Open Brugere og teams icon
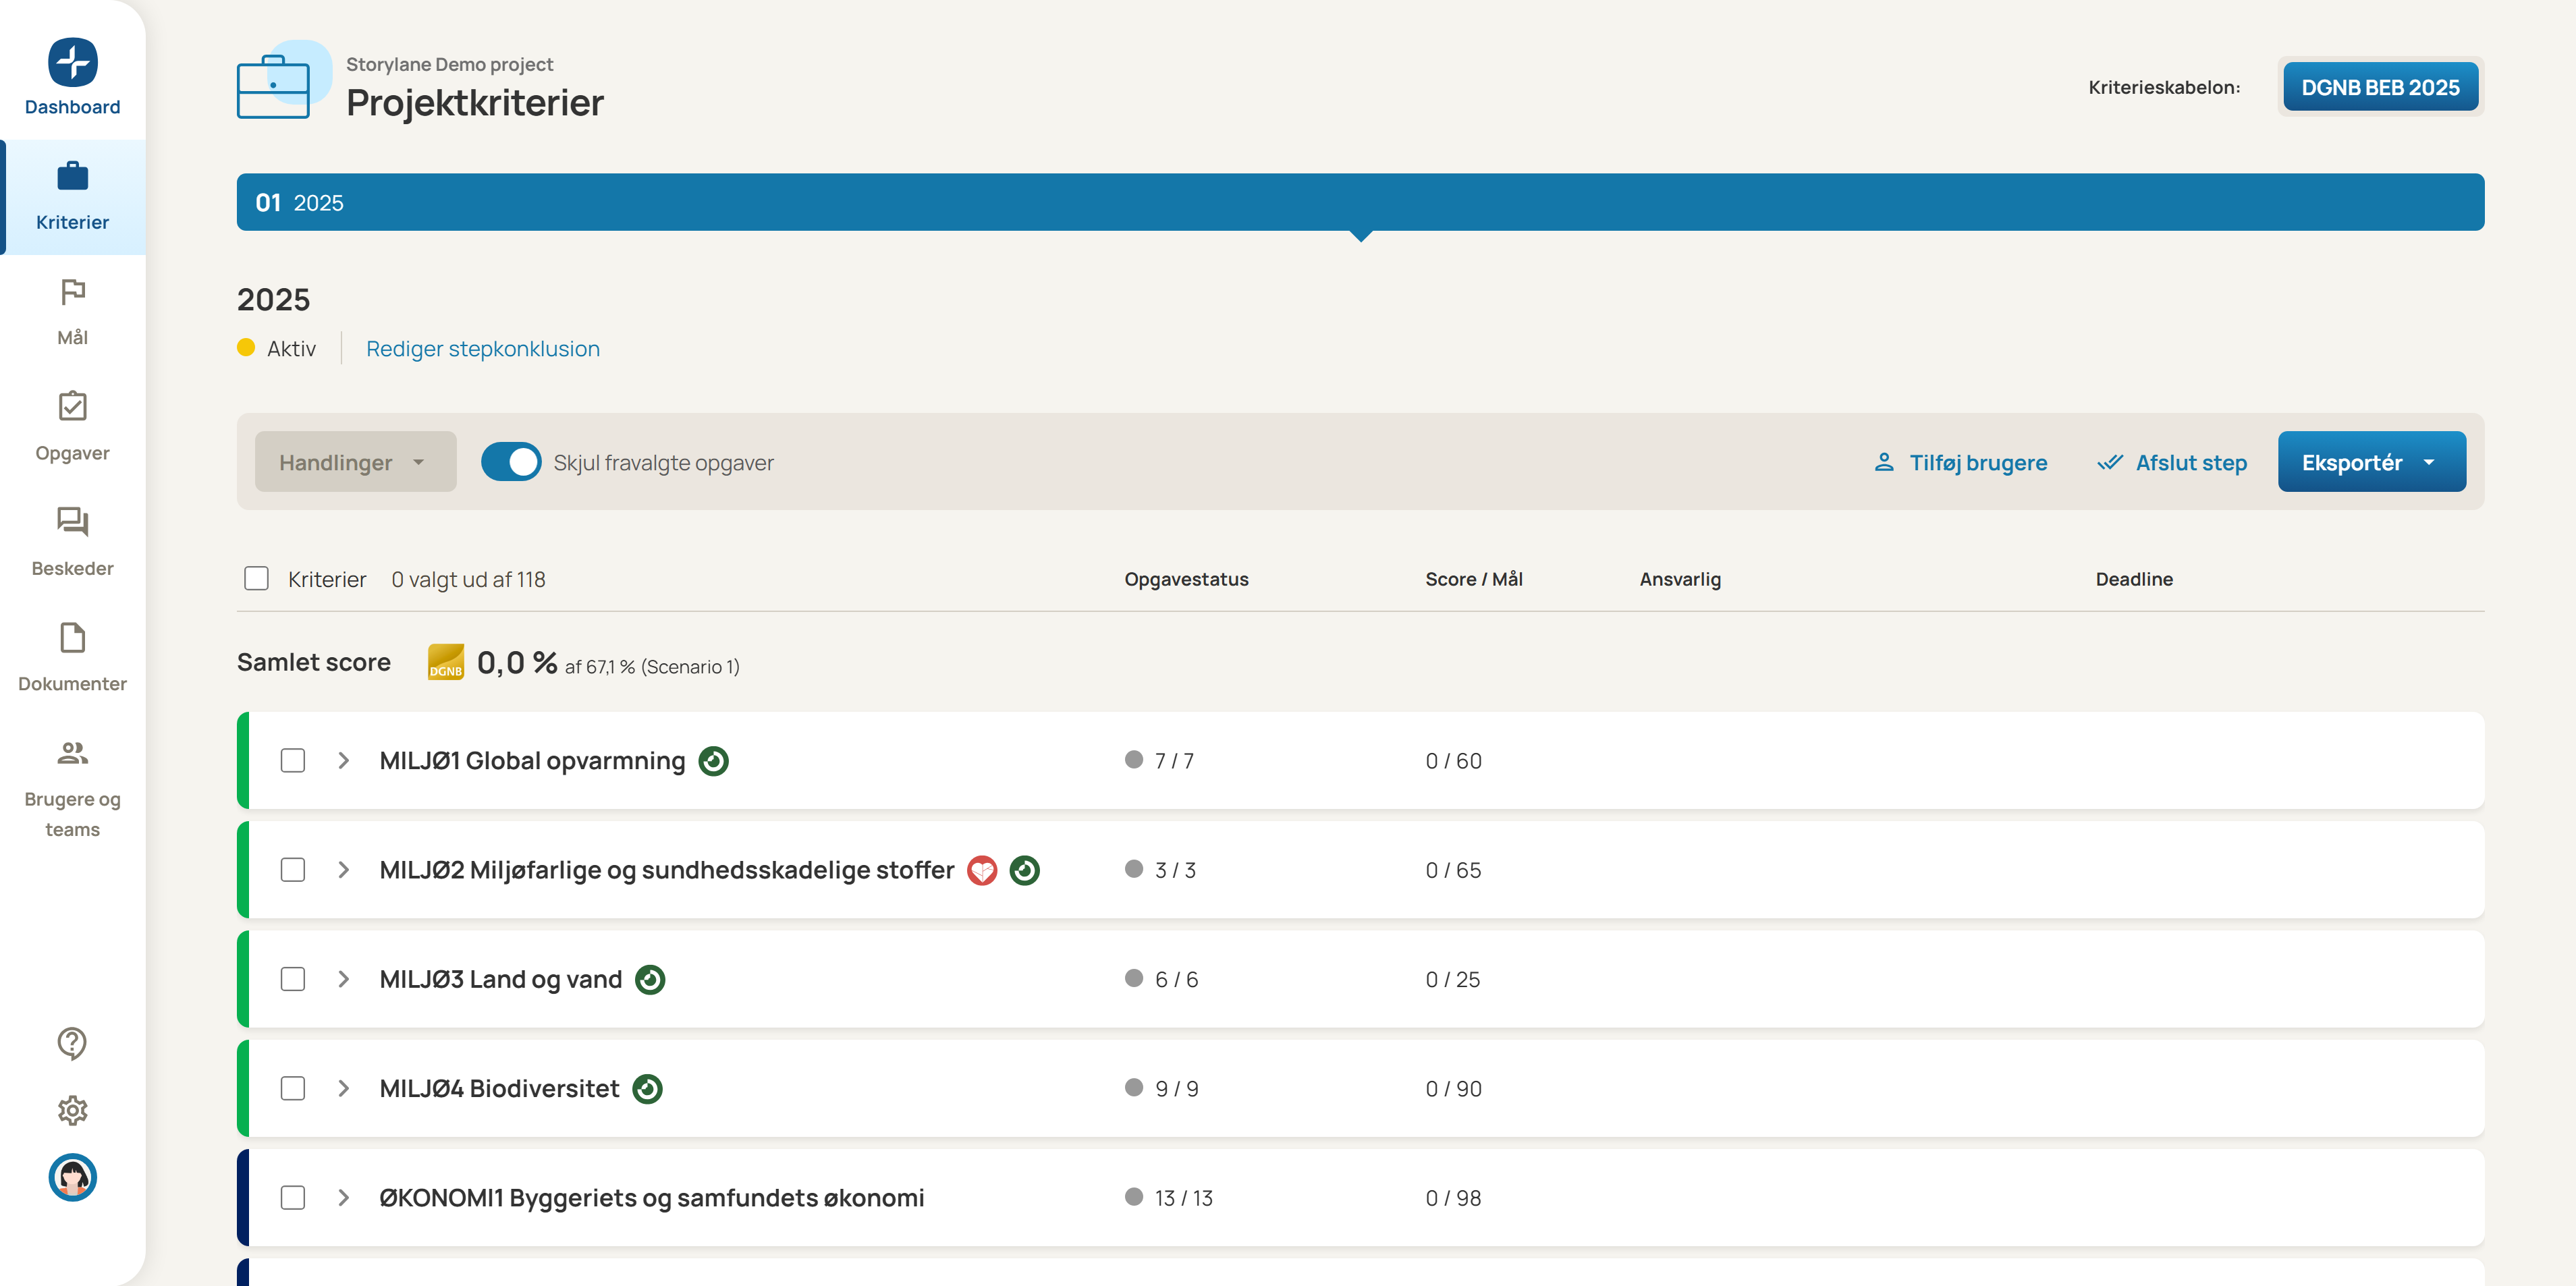 pyautogui.click(x=72, y=752)
